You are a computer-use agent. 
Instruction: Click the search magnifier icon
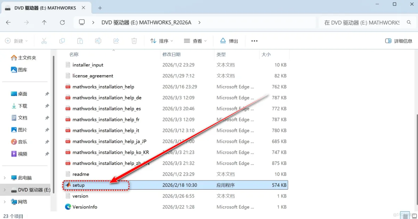click(x=409, y=22)
